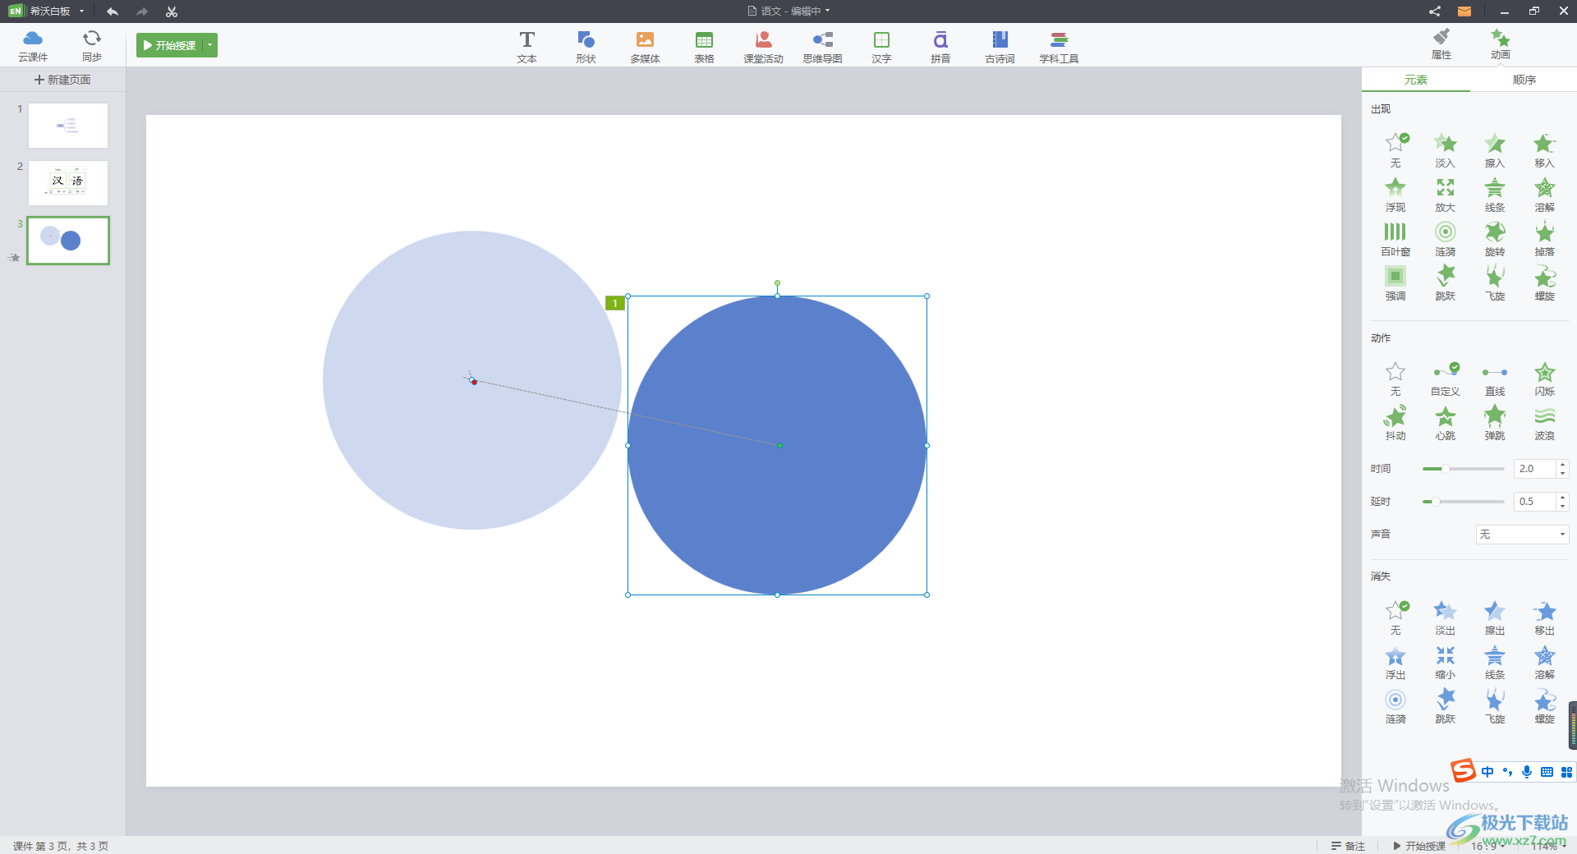The image size is (1577, 854).
Task: Apply 淡出 fade-out exit animation
Action: [x=1445, y=618]
